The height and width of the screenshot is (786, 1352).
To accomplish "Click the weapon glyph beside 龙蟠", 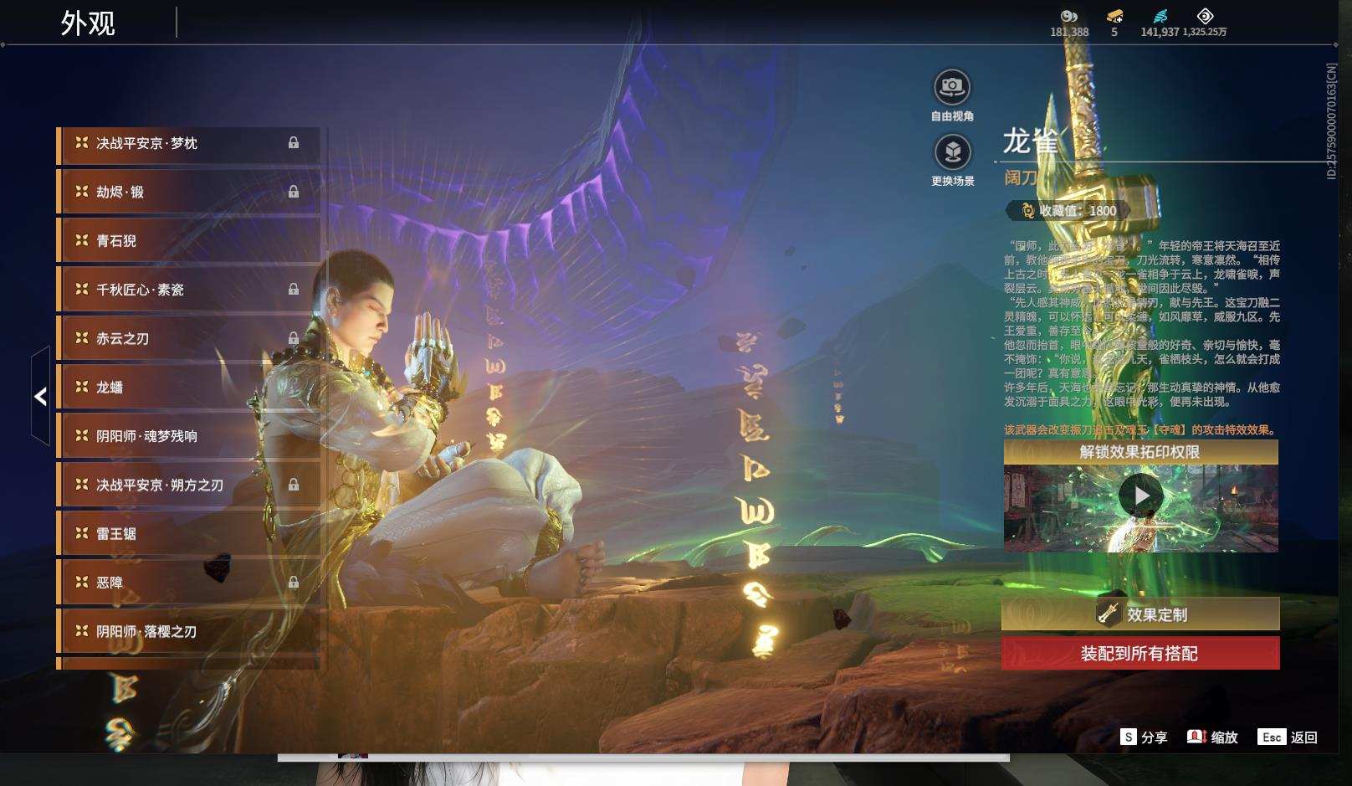I will click(x=82, y=387).
